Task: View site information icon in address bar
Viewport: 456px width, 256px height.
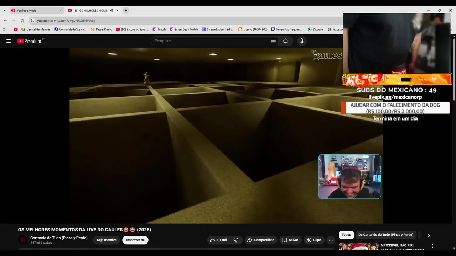Action: click(x=32, y=21)
